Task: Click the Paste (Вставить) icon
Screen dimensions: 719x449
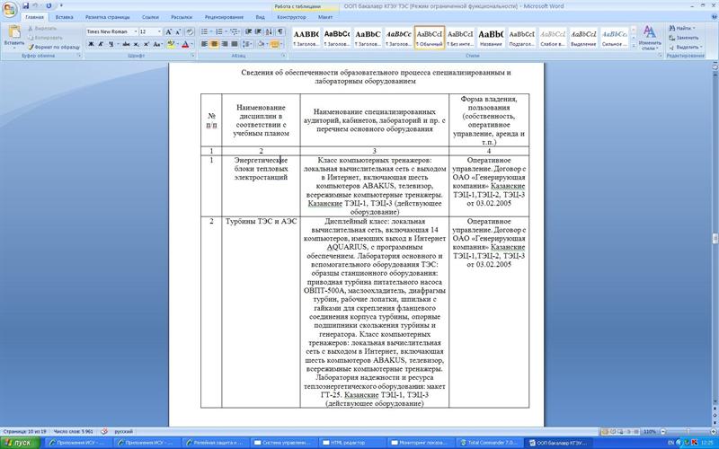Action: pos(14,35)
